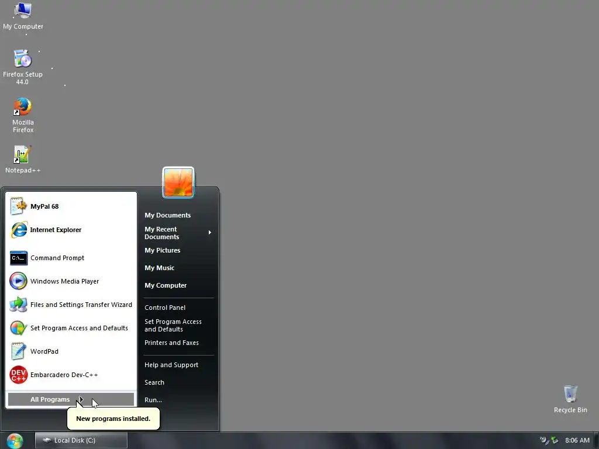This screenshot has width=599, height=449.
Task: Launch MyPal 68 from Start menu
Action: (71, 206)
